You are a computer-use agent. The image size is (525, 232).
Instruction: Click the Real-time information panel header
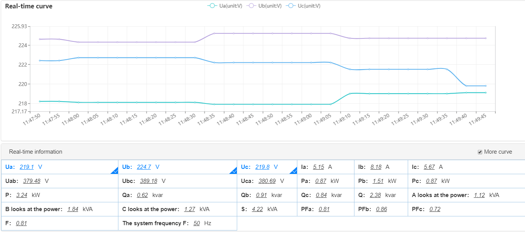[x=36, y=152]
